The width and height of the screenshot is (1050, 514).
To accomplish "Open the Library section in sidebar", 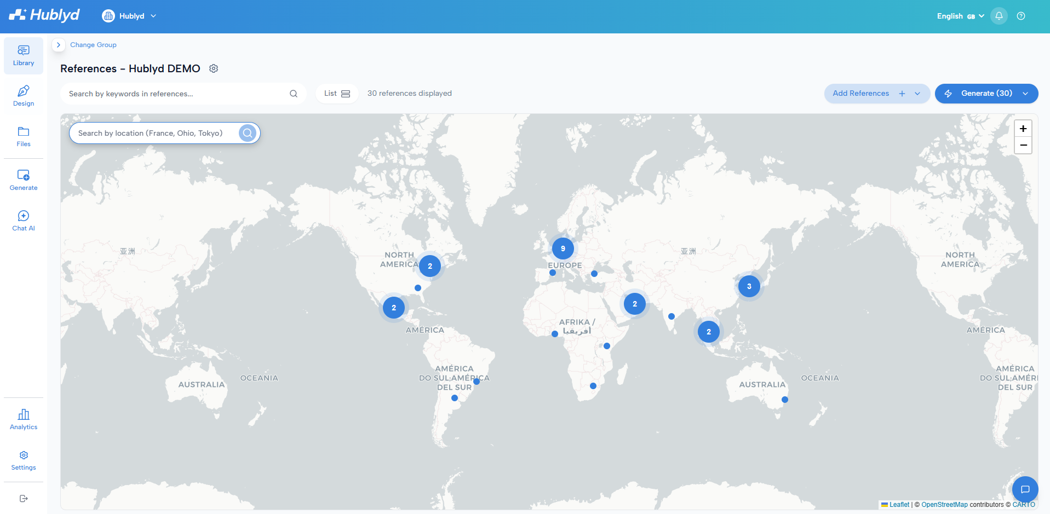I will tap(24, 56).
